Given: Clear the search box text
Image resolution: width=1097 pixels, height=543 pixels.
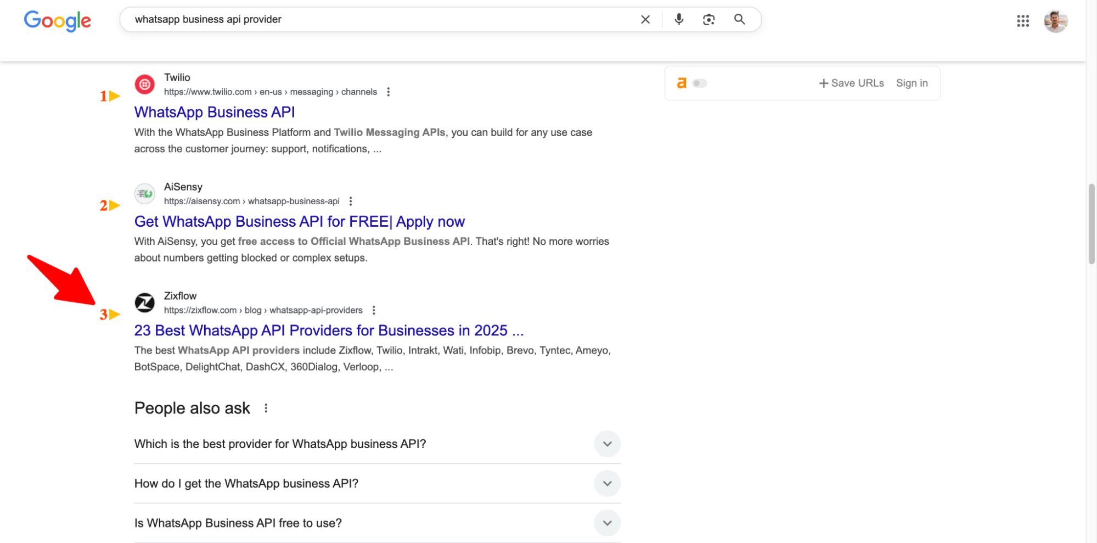Looking at the screenshot, I should pyautogui.click(x=645, y=20).
